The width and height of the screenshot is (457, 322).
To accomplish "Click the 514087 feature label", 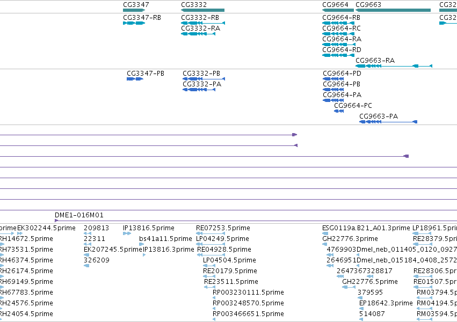I will pos(372,314).
